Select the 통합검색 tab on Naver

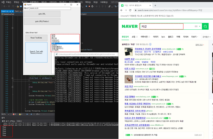click(125, 37)
